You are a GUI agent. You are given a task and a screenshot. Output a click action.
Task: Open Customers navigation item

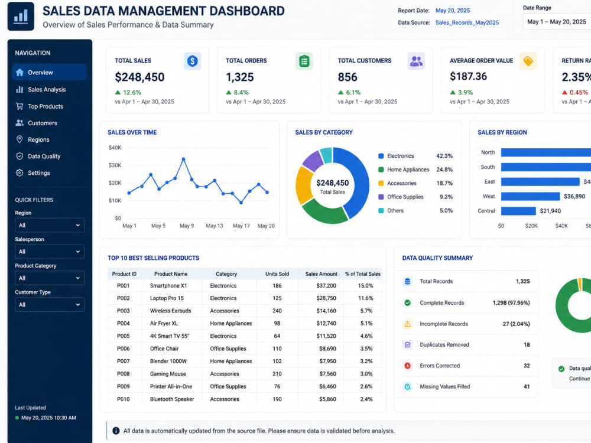click(x=50, y=123)
